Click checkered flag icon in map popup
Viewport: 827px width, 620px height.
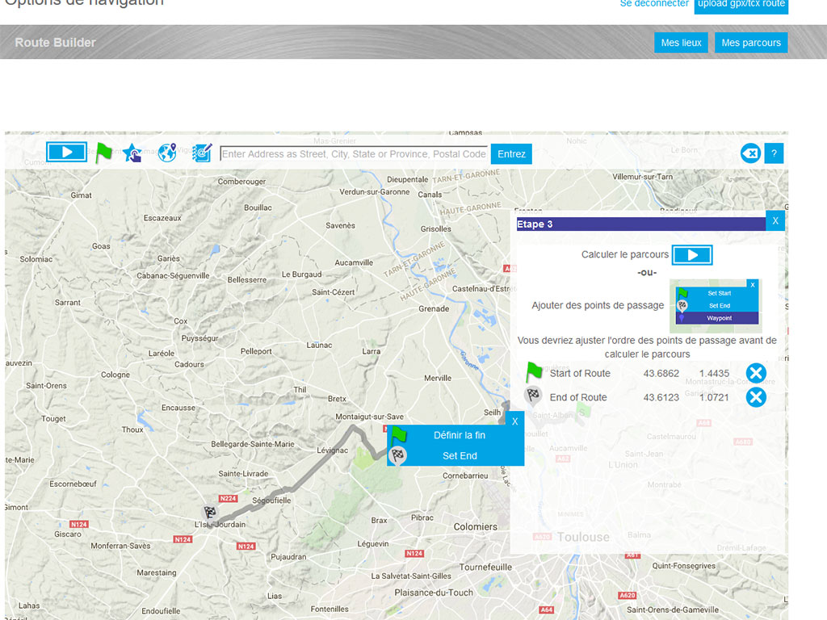point(397,455)
